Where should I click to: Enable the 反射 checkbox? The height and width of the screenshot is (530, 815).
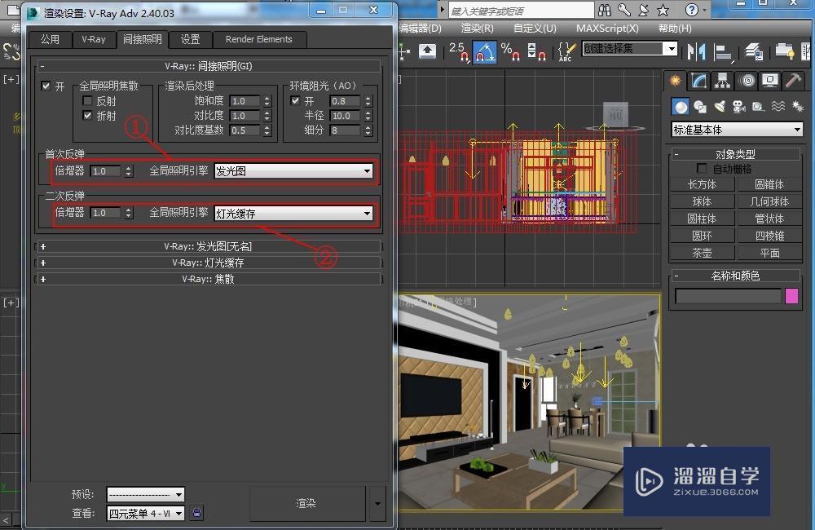pyautogui.click(x=87, y=100)
